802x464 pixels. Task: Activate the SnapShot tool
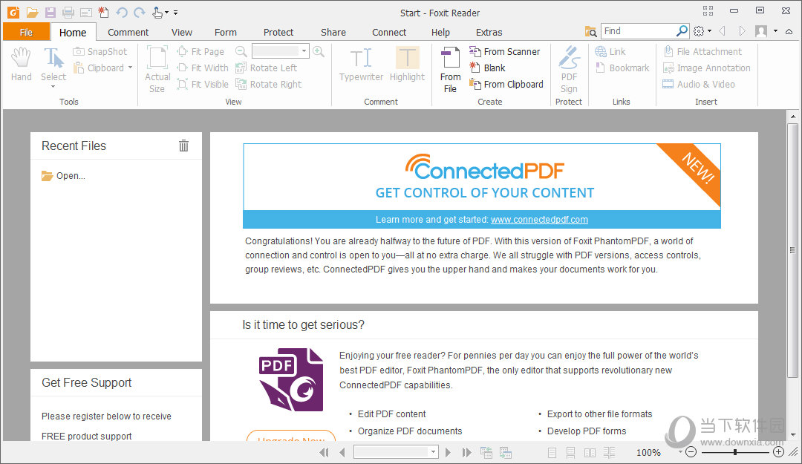(x=100, y=52)
